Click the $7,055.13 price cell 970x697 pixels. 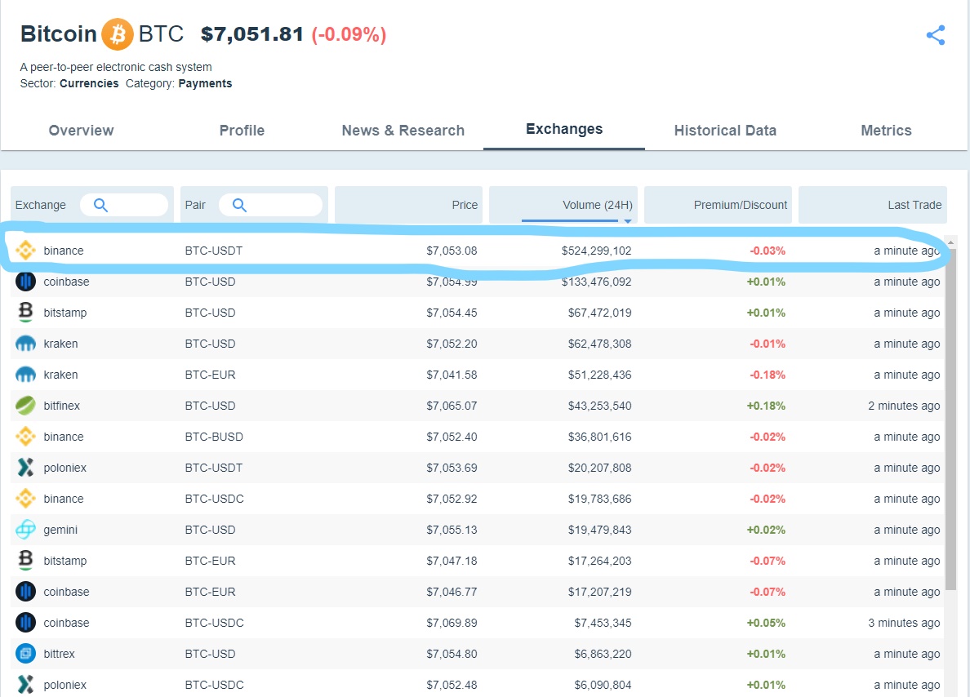click(x=452, y=530)
